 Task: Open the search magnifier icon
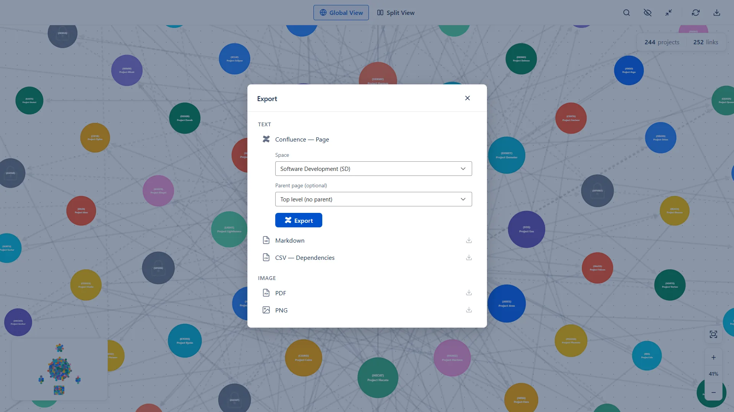click(x=627, y=13)
